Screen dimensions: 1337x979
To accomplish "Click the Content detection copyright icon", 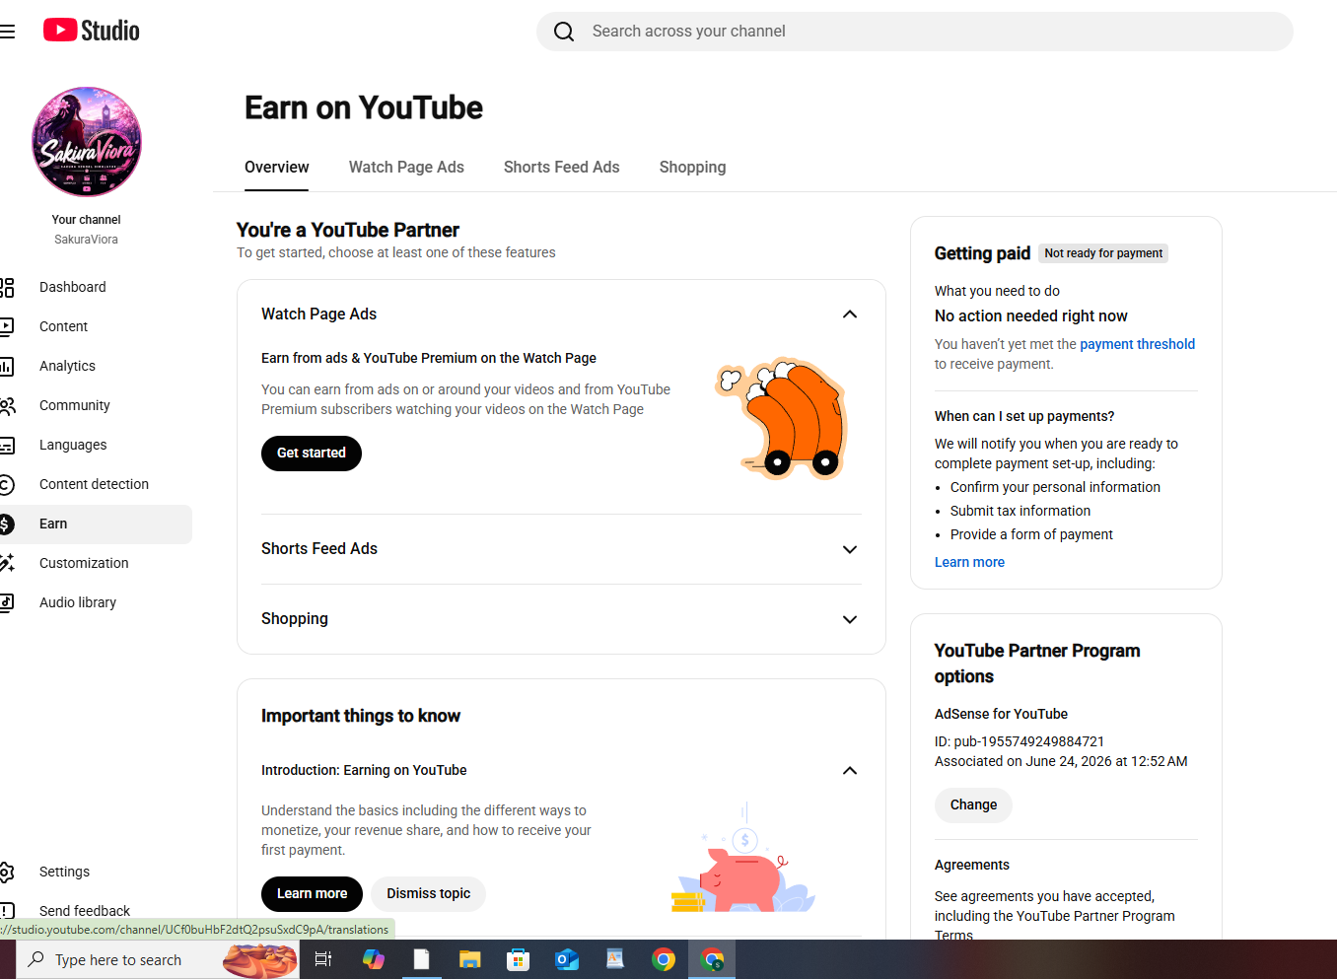I will (x=7, y=484).
